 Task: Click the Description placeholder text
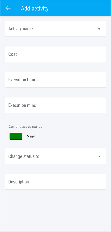[x=19, y=182]
